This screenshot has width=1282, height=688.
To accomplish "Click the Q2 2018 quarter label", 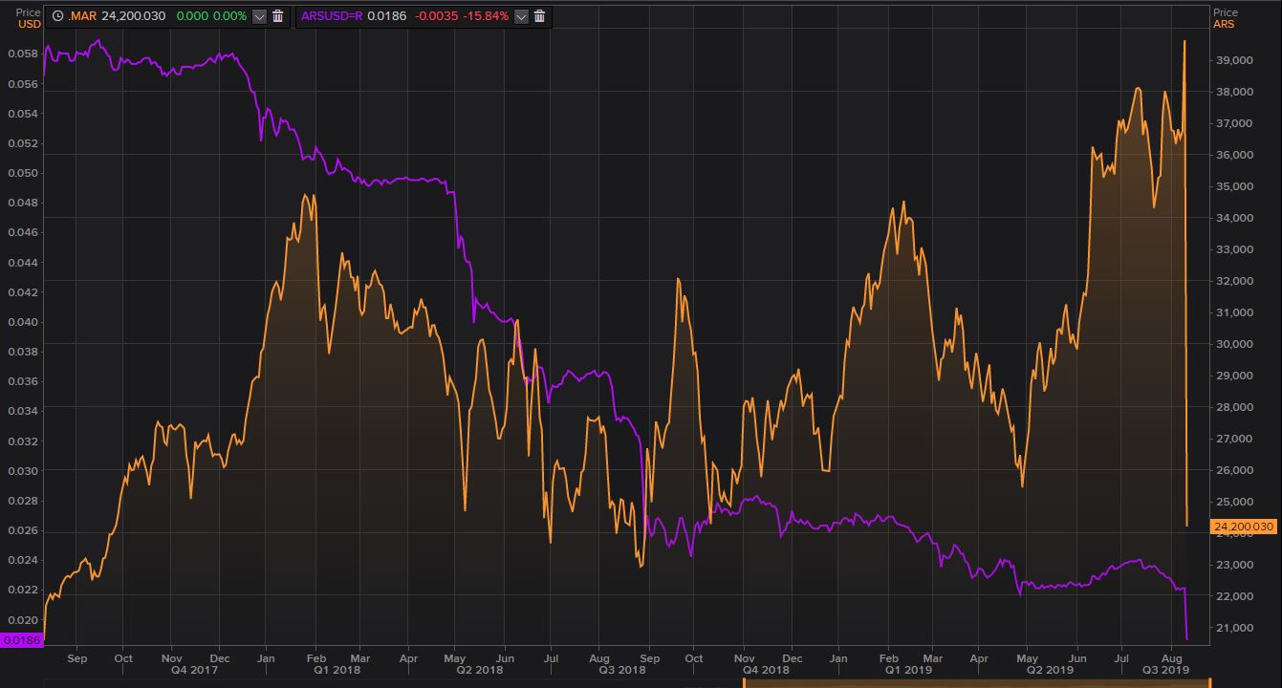I will click(480, 671).
